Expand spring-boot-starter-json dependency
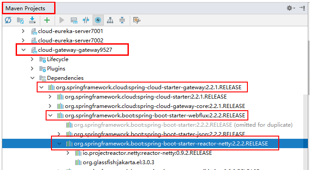 [x=59, y=134]
